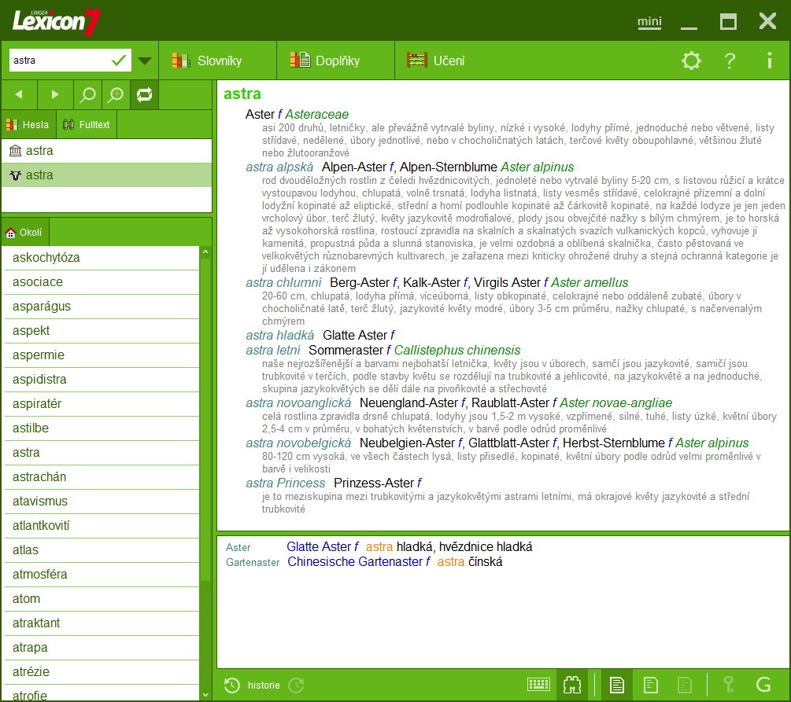Select atlantkovití in the word list
The height and width of the screenshot is (702, 791).
point(101,526)
